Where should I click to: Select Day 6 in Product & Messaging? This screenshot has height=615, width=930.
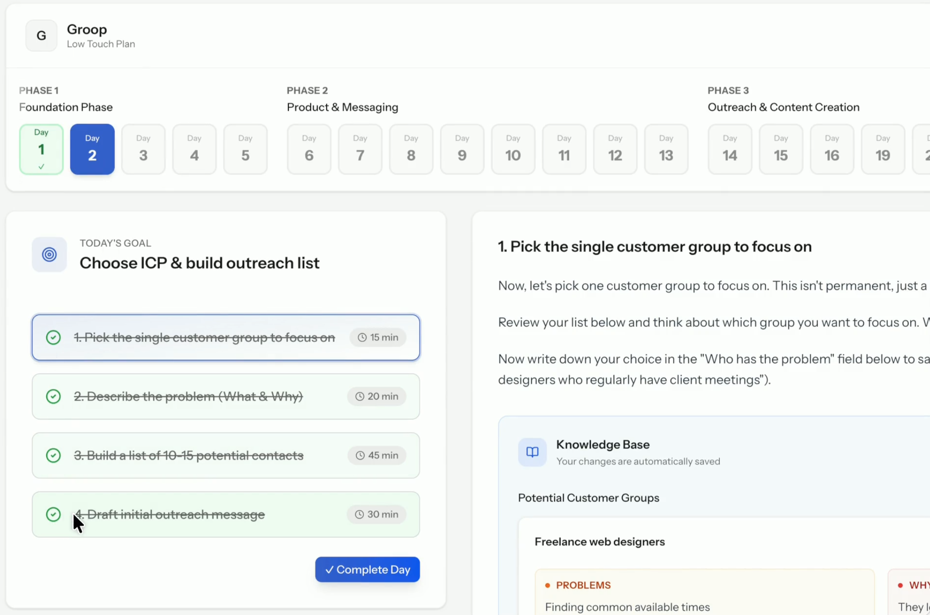(309, 149)
